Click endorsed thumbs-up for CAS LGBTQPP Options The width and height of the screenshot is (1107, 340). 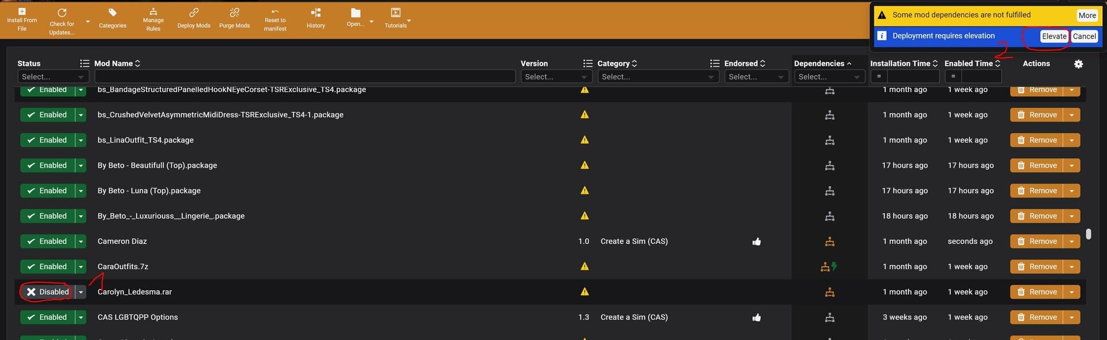click(756, 318)
